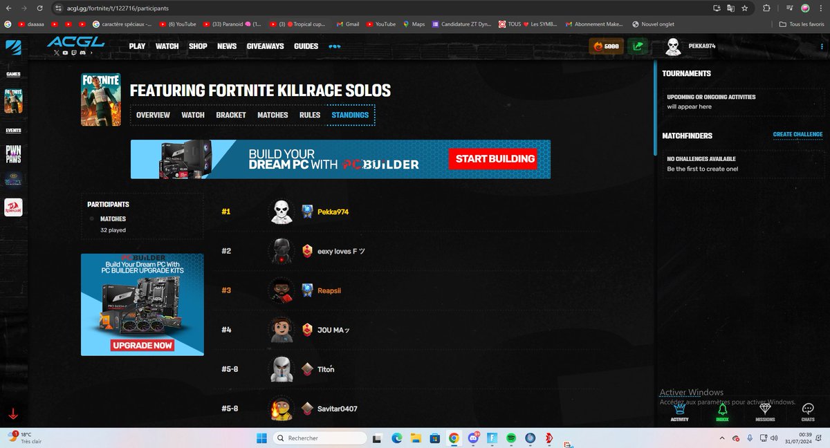Click JOU MA's avatar
Viewport: 830px width, 448px height.
pyautogui.click(x=281, y=330)
